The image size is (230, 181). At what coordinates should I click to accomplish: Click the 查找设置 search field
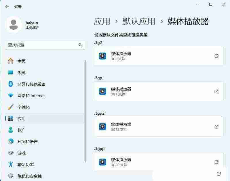(x=45, y=45)
